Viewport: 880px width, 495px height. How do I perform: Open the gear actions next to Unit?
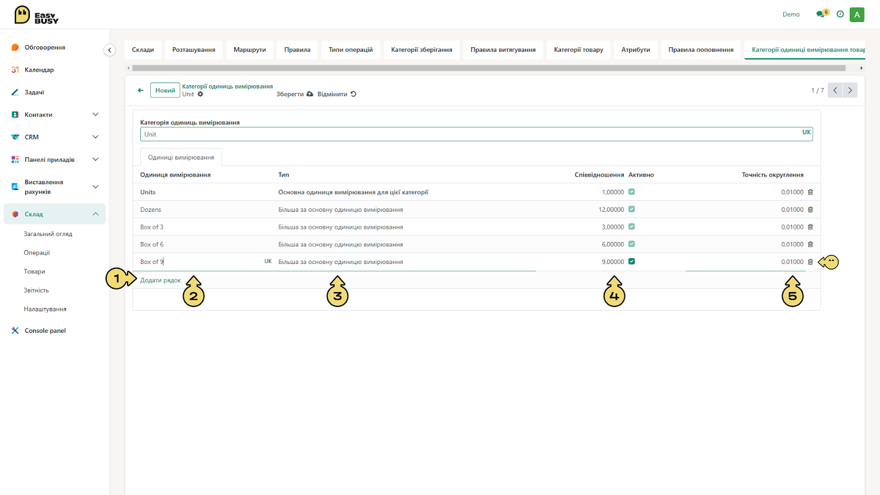200,94
